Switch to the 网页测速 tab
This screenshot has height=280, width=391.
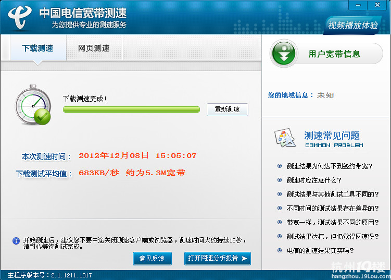pyautogui.click(x=94, y=48)
